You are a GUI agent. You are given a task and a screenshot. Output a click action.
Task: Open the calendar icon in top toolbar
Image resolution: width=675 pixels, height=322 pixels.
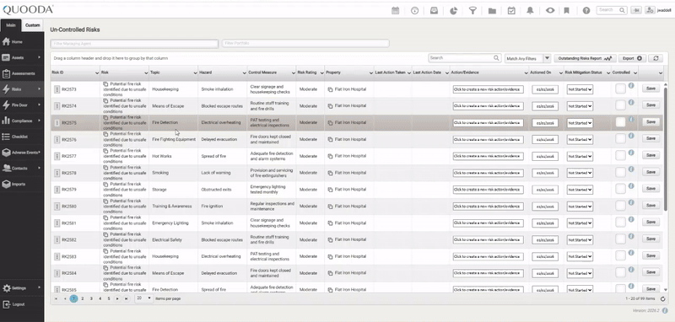[x=395, y=11]
